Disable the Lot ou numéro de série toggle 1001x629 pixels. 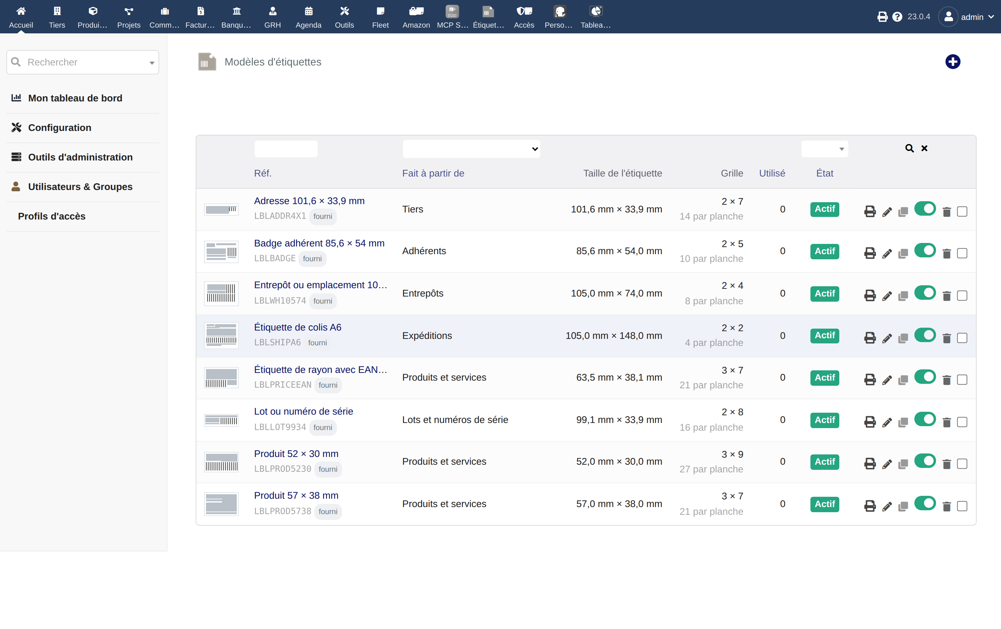point(925,419)
